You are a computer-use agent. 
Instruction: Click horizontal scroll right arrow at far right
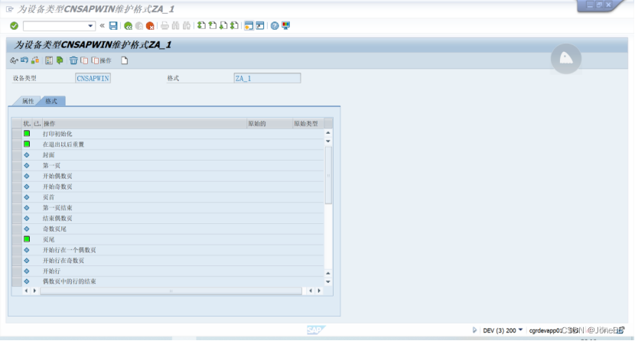(x=319, y=291)
